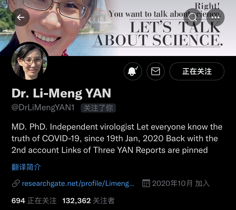236x210 pixels.
Task: Tap the 关注了你 follows-you badge
Action: (x=98, y=108)
